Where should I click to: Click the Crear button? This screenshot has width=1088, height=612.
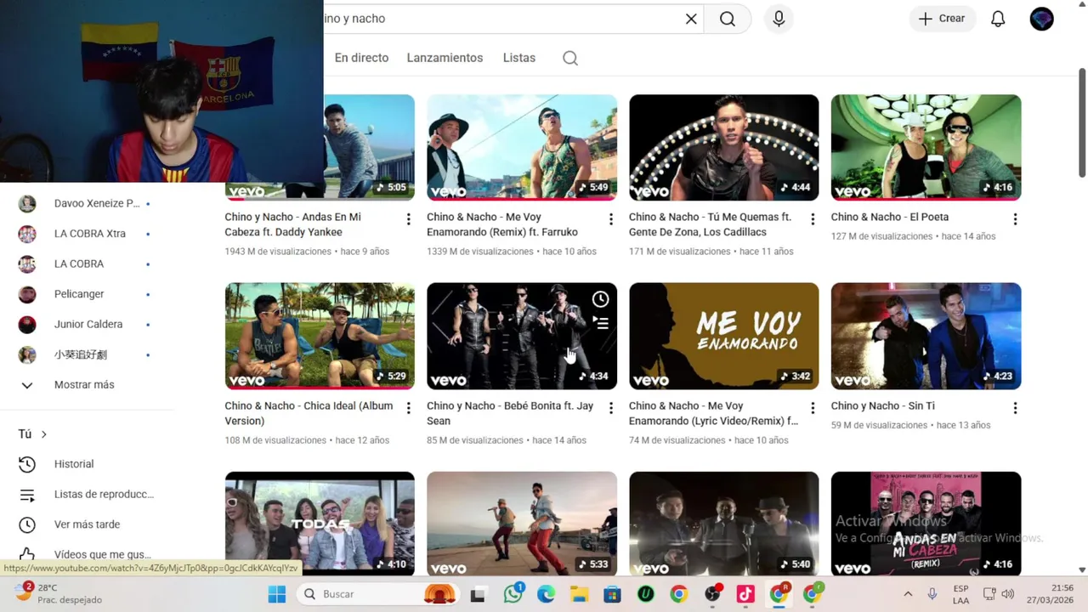[x=942, y=19]
